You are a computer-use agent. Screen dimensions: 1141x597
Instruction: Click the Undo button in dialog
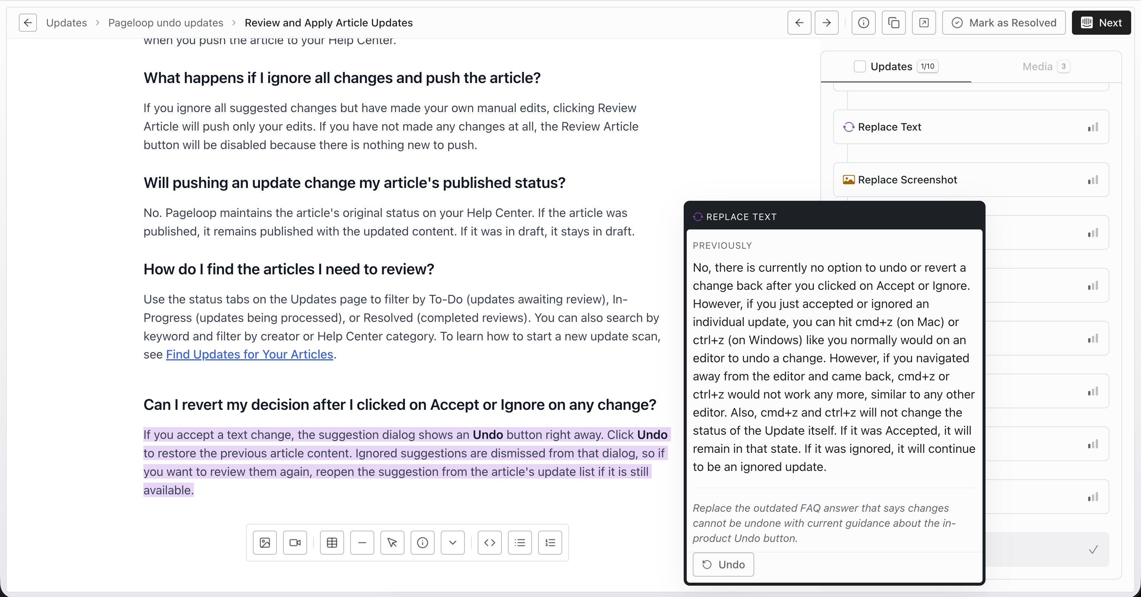pos(723,564)
